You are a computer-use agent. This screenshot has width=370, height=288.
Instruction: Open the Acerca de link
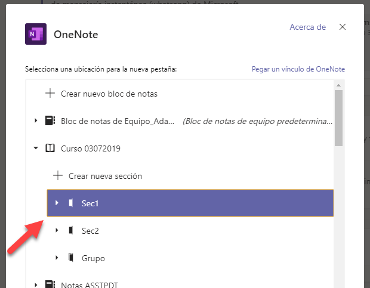[308, 27]
